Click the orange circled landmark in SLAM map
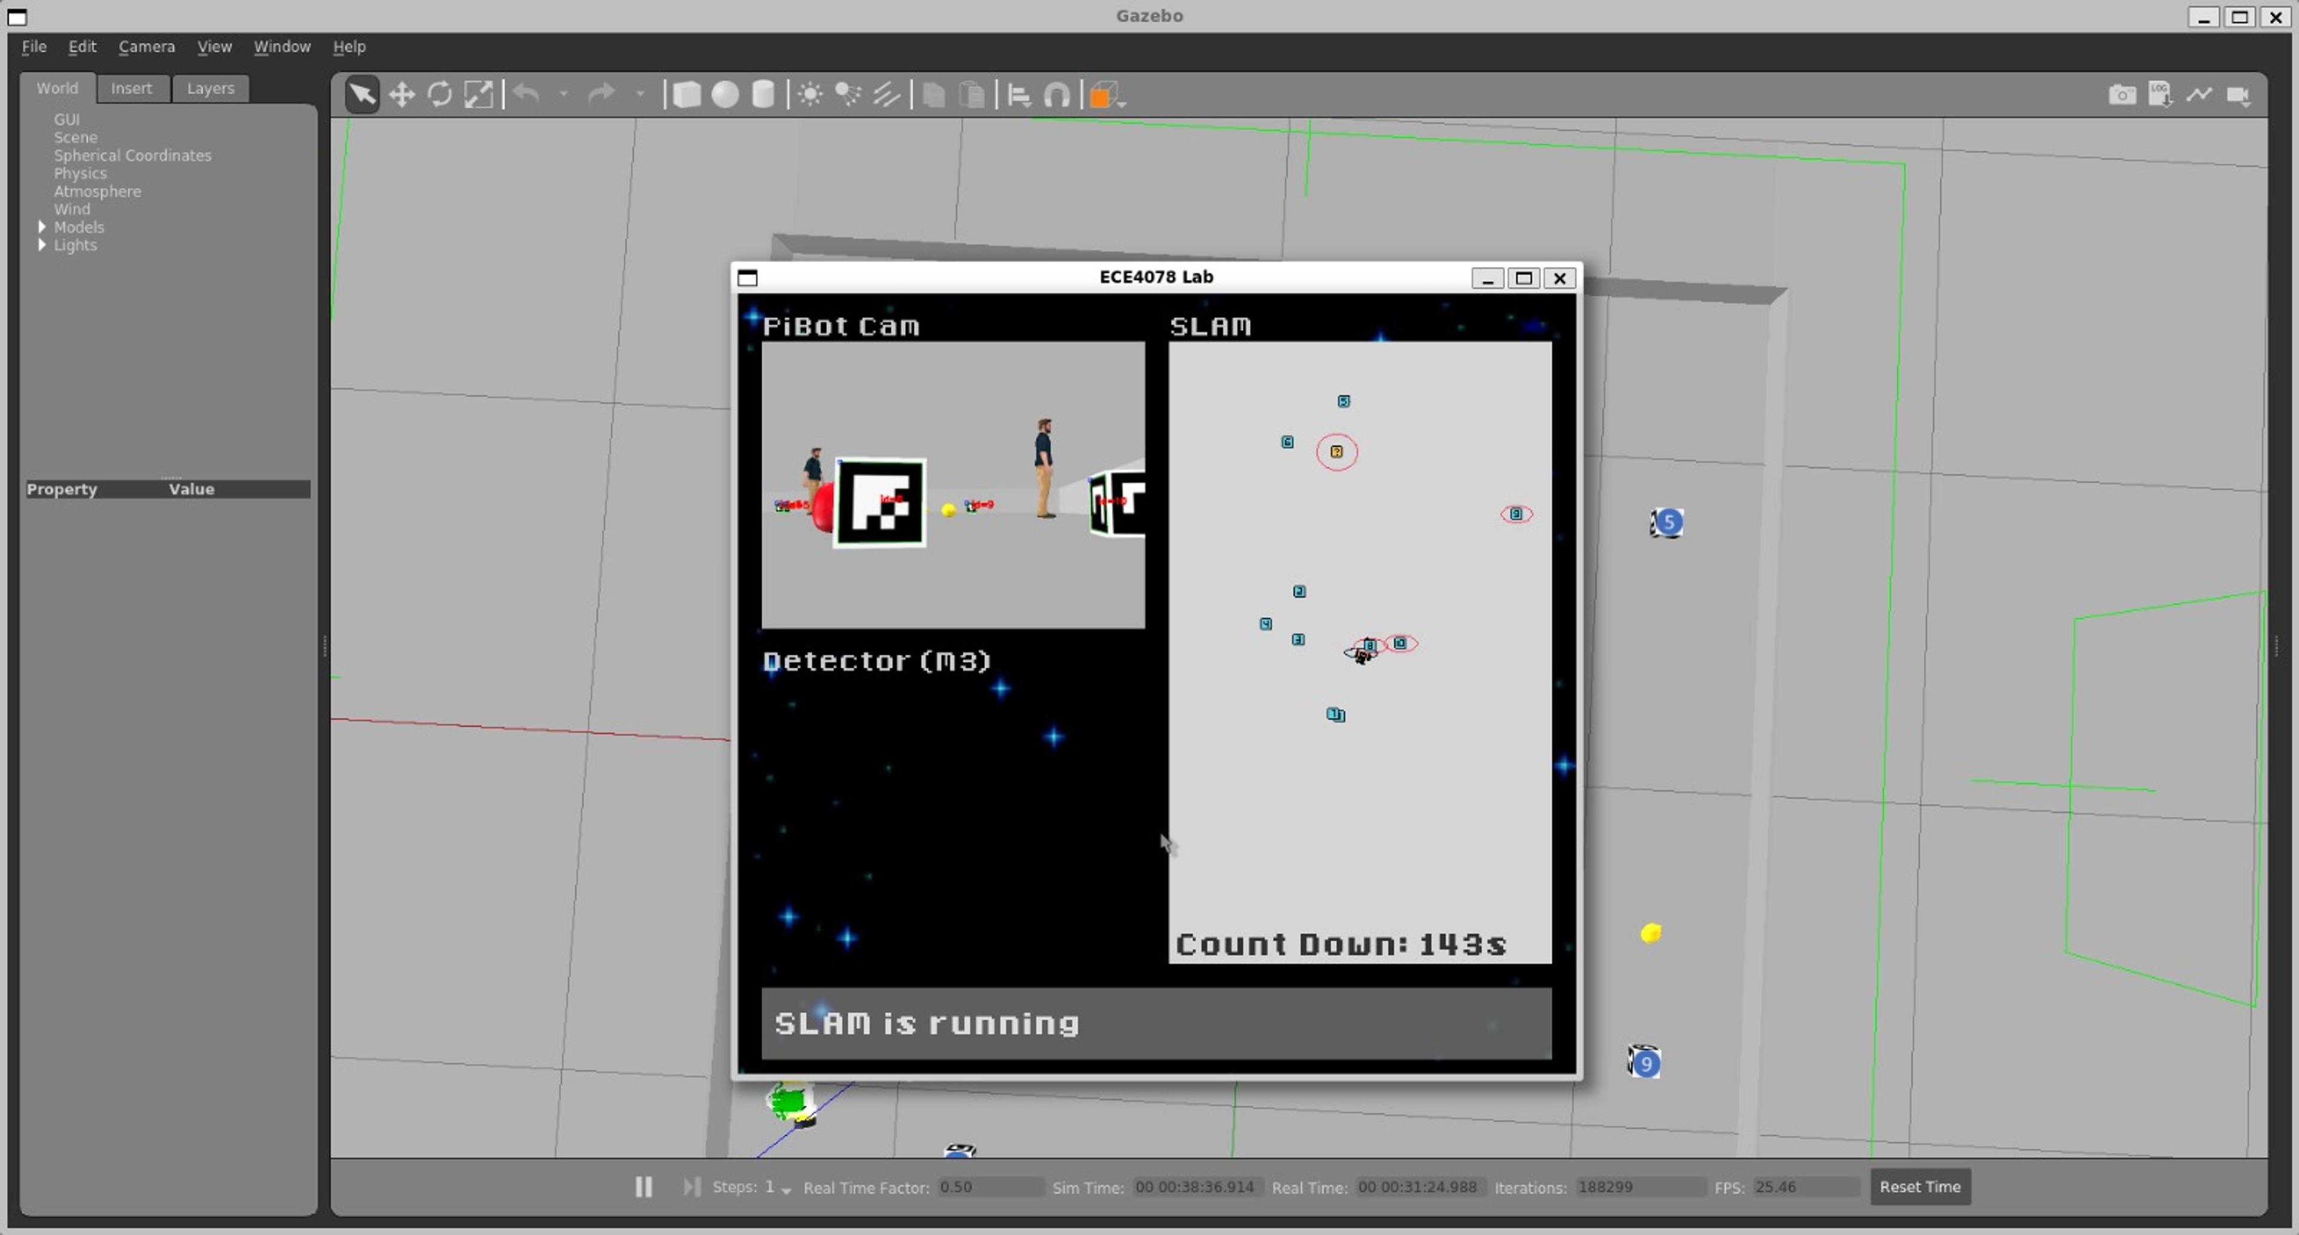 [1336, 452]
